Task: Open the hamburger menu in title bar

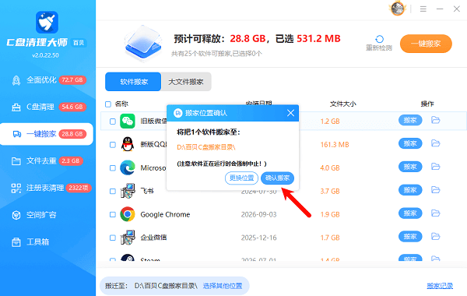Action: [423, 9]
